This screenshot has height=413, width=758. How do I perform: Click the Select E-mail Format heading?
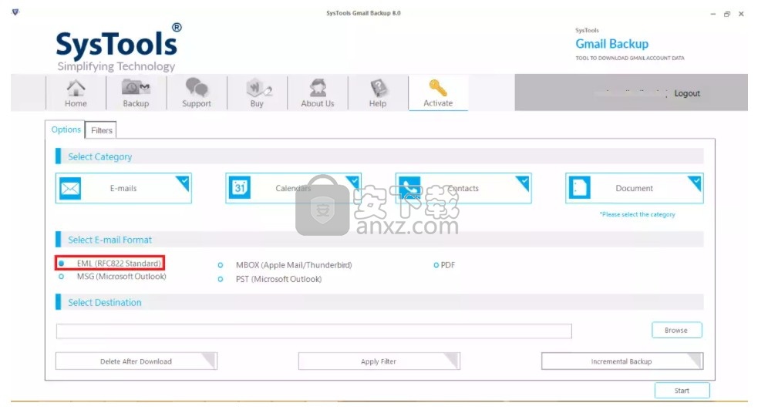click(109, 240)
